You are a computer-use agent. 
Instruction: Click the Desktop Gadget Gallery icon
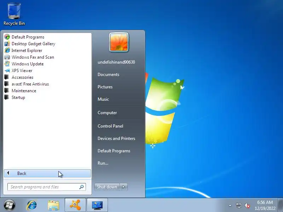click(x=7, y=43)
